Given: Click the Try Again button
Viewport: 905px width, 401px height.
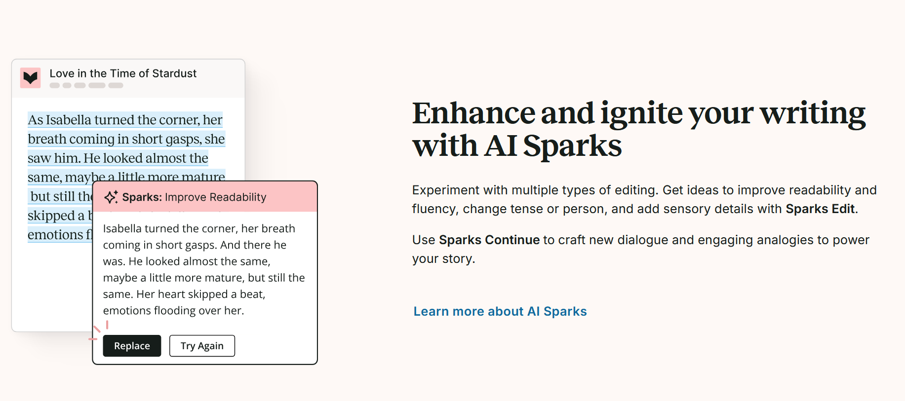Looking at the screenshot, I should [202, 346].
